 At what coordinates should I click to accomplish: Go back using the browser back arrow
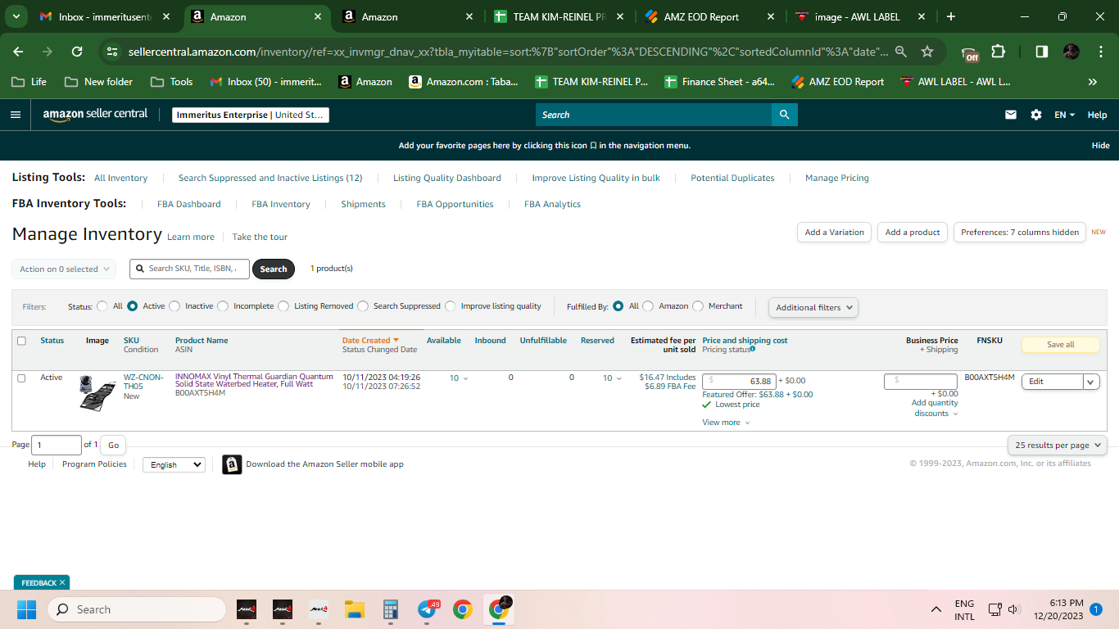click(19, 52)
